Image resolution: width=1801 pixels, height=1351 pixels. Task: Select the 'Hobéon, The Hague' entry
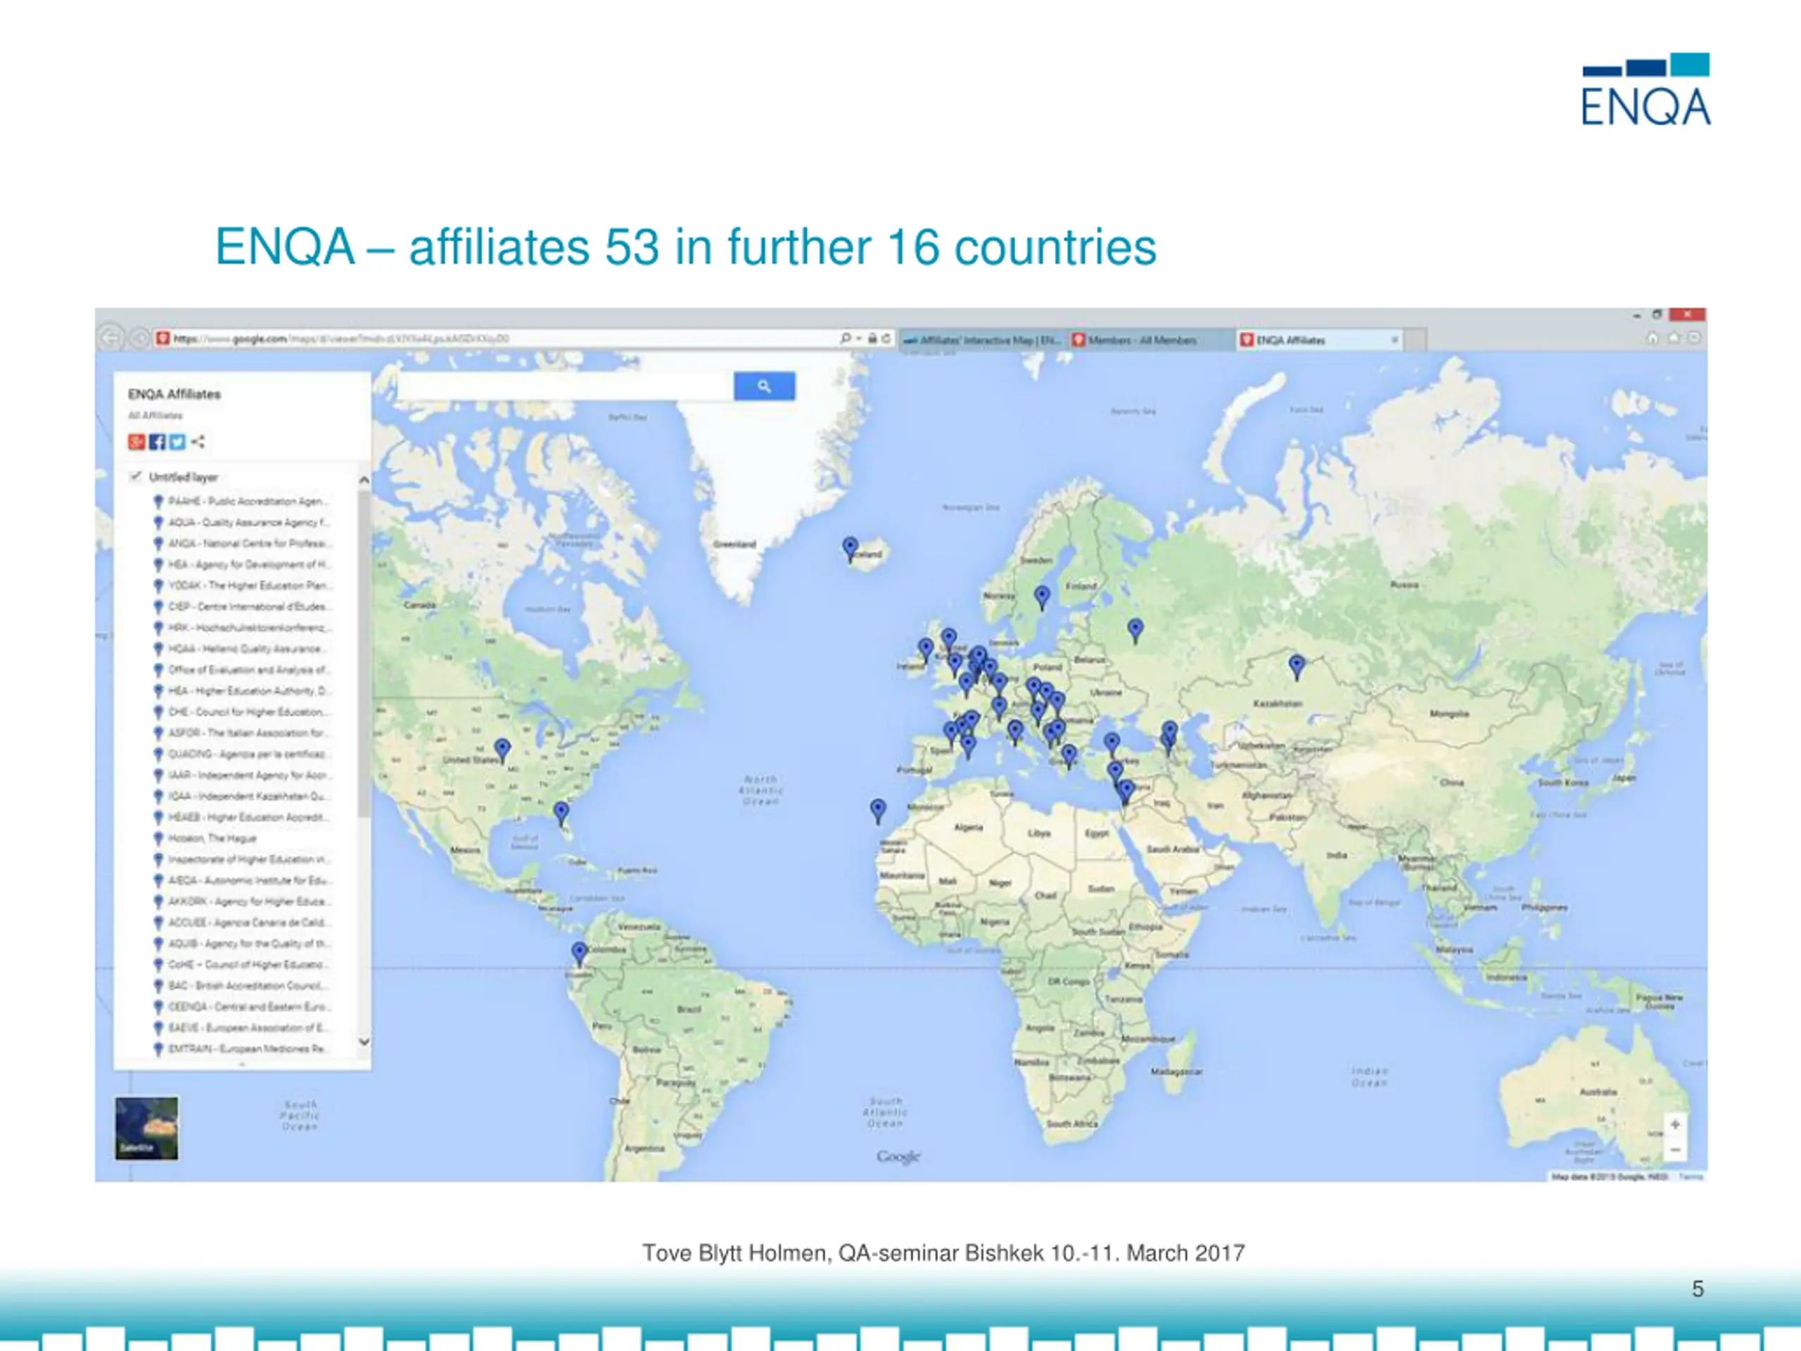[205, 838]
